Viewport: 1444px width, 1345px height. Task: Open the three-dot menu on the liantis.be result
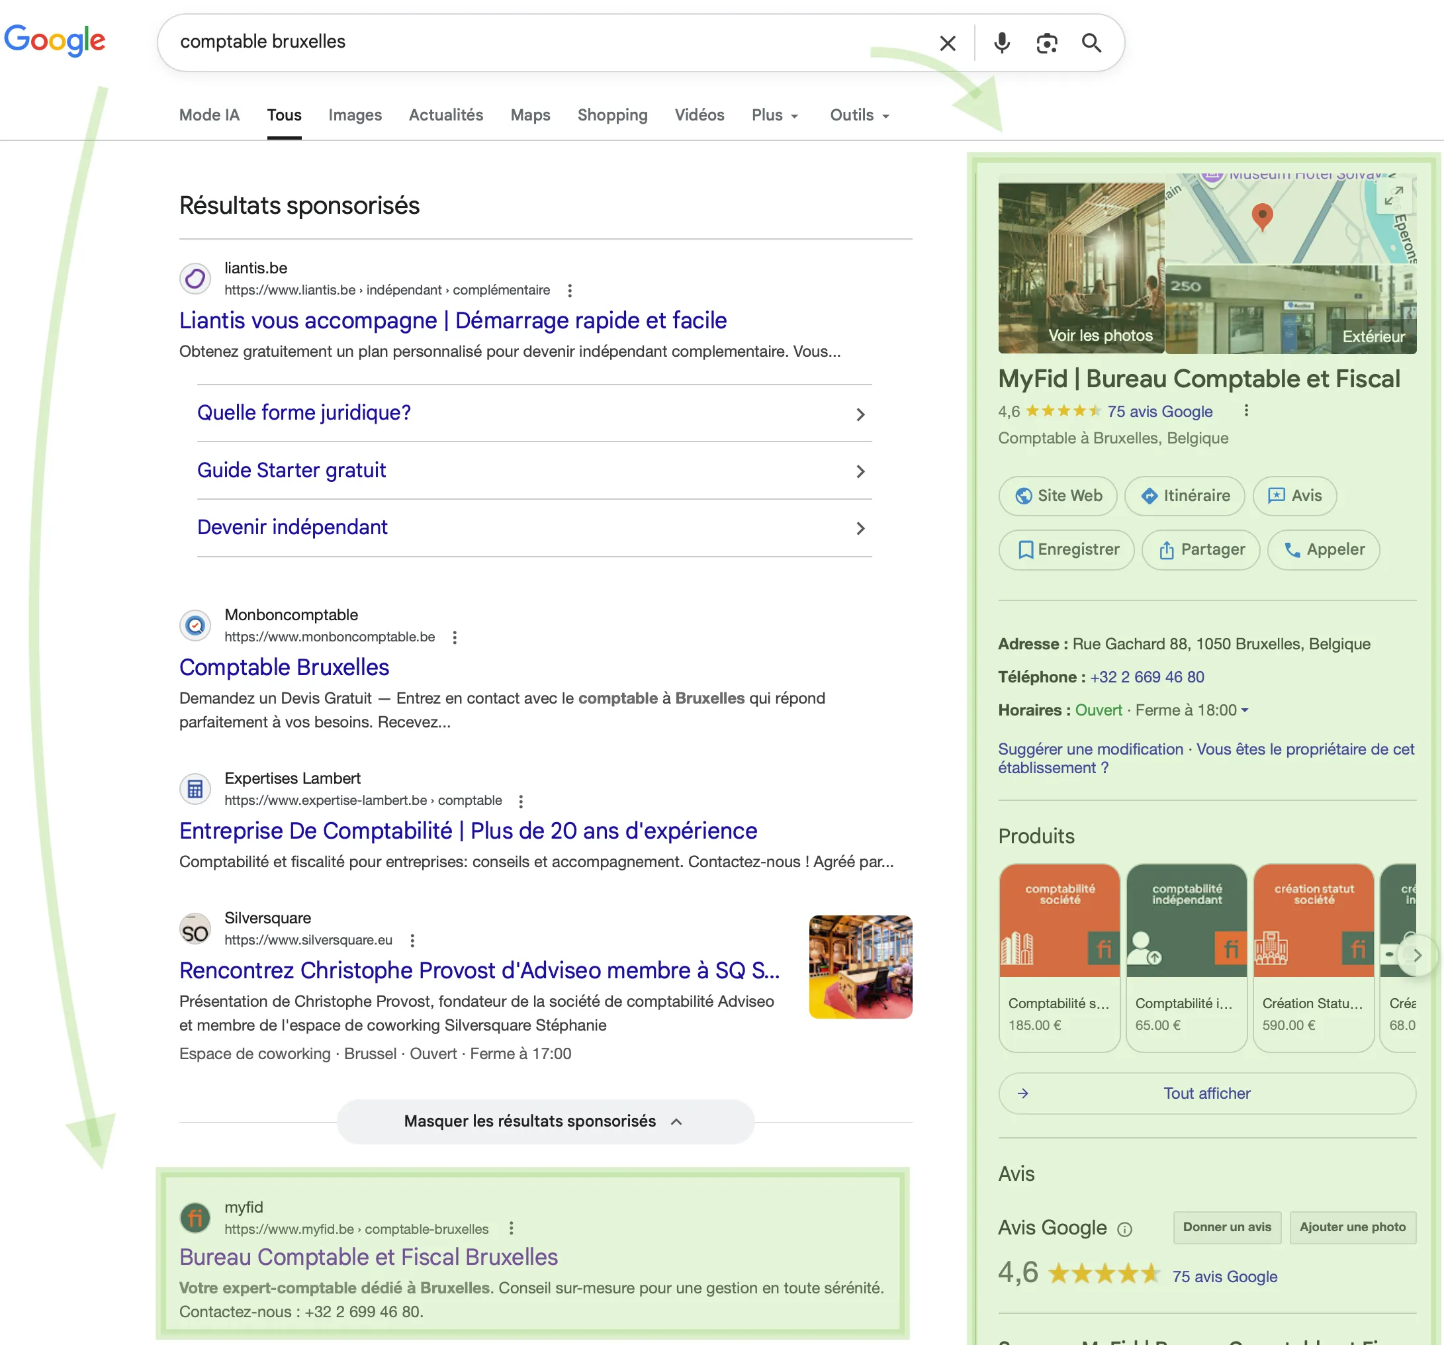(x=570, y=290)
